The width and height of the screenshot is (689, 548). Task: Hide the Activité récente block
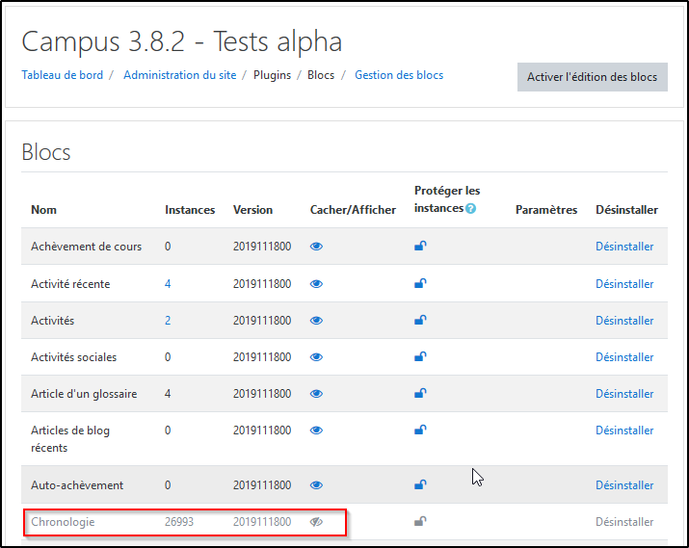(x=316, y=283)
